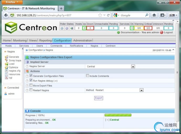Open the Views menu tab
Screen dimensions: 181x134
point(33,40)
